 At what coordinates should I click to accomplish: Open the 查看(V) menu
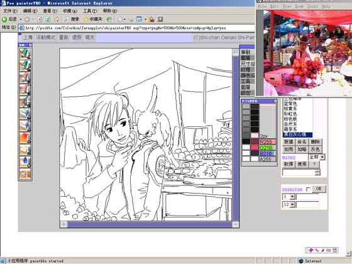(x=50, y=11)
